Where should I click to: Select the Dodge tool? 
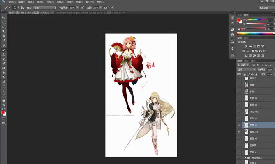coord(4,77)
